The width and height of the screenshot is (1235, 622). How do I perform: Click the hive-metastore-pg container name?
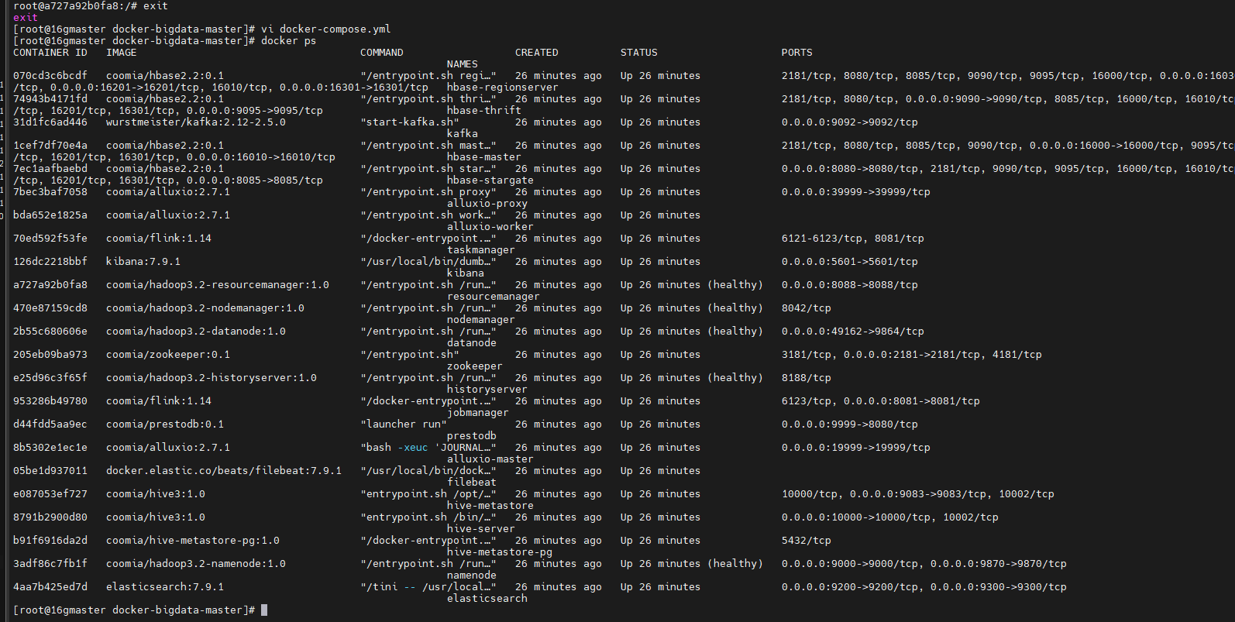[x=499, y=552]
